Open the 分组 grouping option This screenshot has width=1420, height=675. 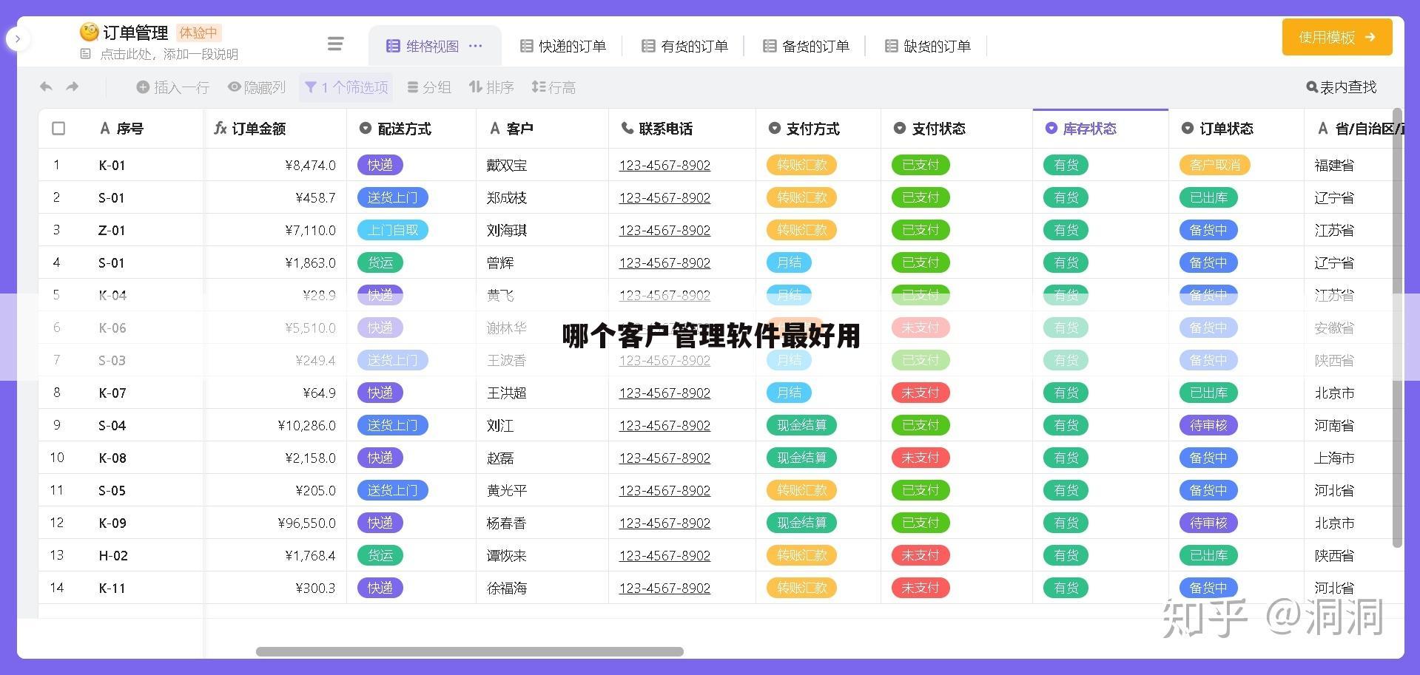(x=429, y=87)
